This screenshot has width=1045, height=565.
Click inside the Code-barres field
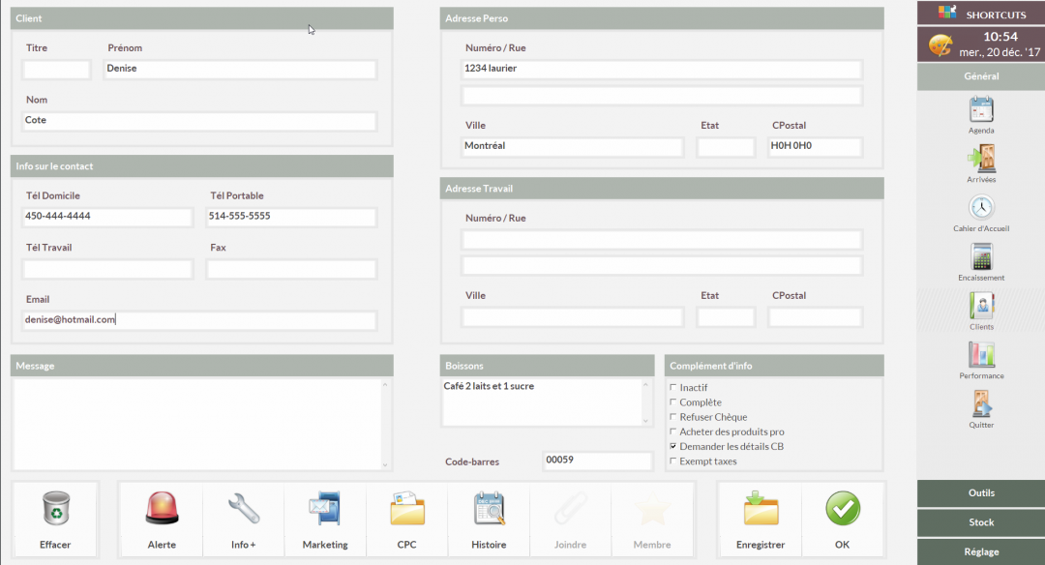click(597, 461)
